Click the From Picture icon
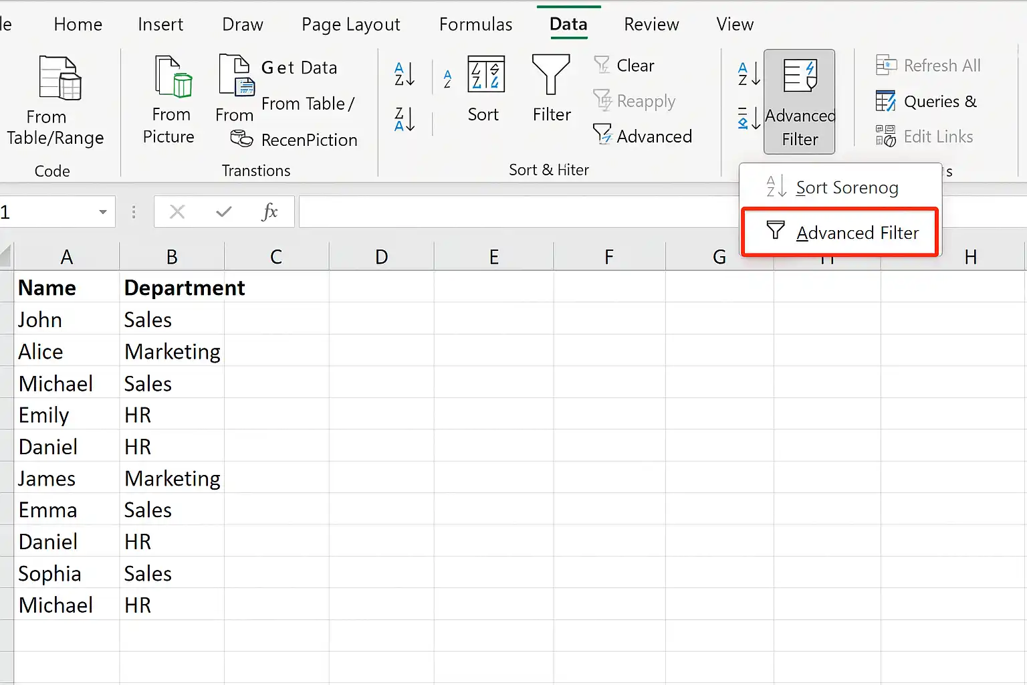The width and height of the screenshot is (1027, 685). click(173, 76)
